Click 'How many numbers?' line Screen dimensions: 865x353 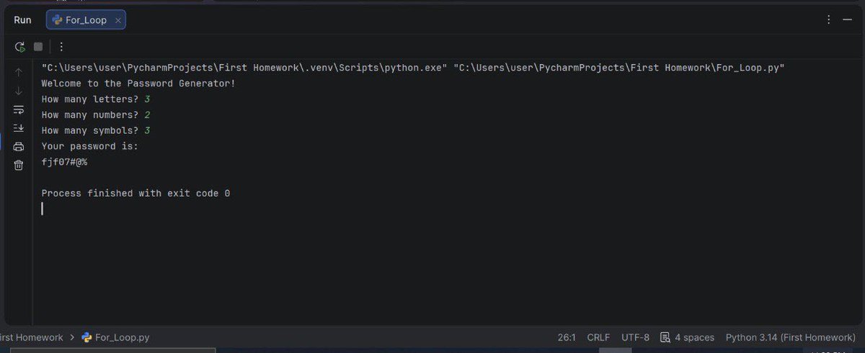(95, 115)
